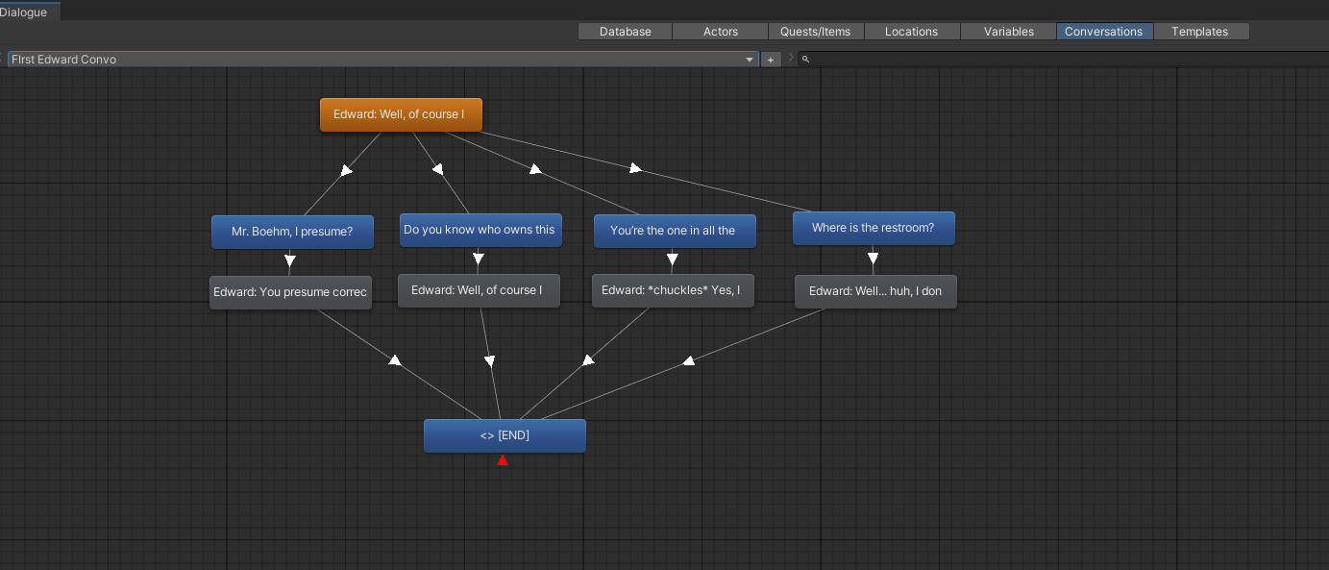Click the plus button to add conversation
This screenshot has height=570, width=1329.
click(x=771, y=60)
